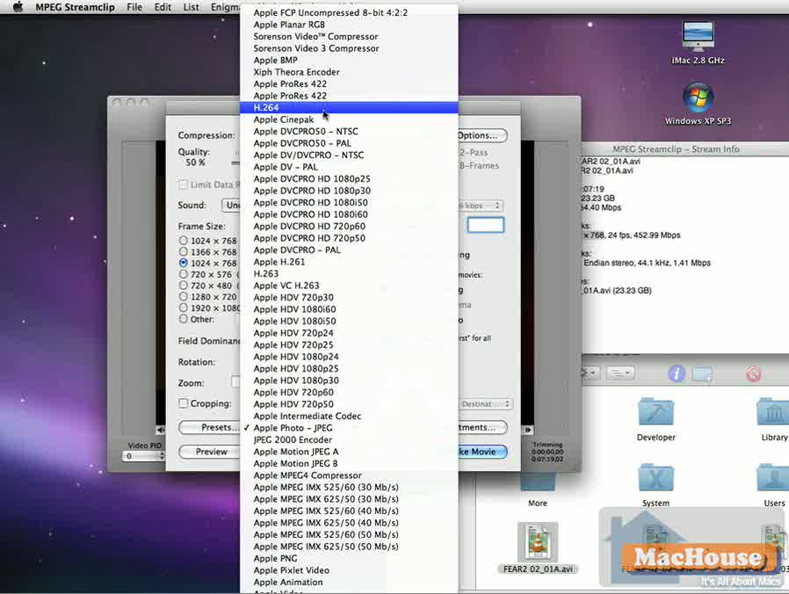Click the step-forward icon under the preview
The width and height of the screenshot is (789, 594).
pos(528,430)
